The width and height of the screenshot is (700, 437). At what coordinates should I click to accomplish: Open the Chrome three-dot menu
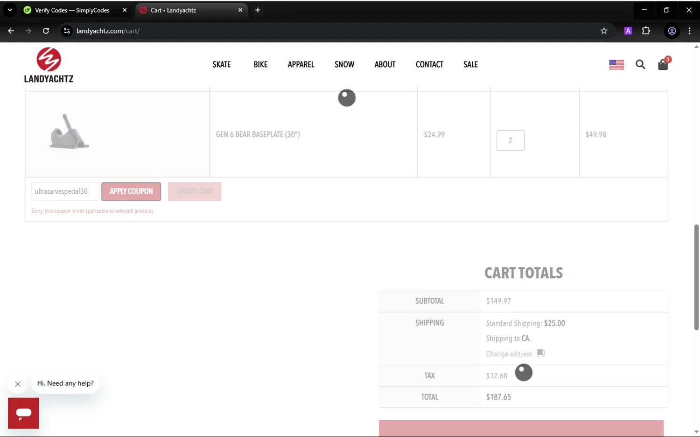689,31
